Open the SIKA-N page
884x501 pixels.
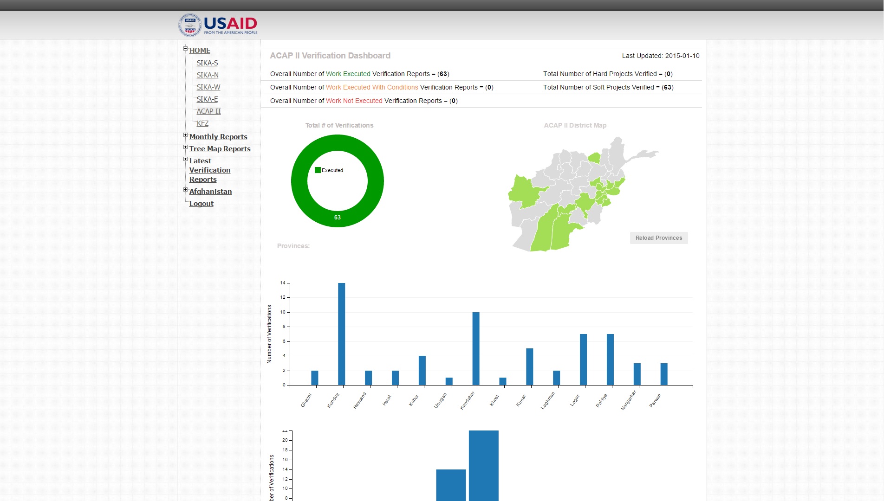[x=208, y=75]
